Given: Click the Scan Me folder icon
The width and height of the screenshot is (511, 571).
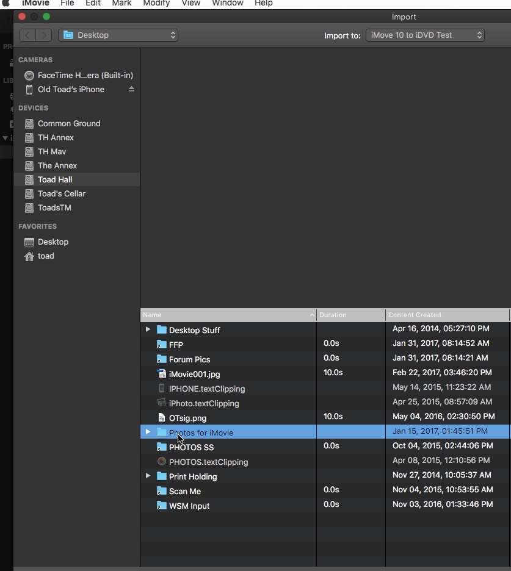Looking at the screenshot, I should [x=161, y=491].
